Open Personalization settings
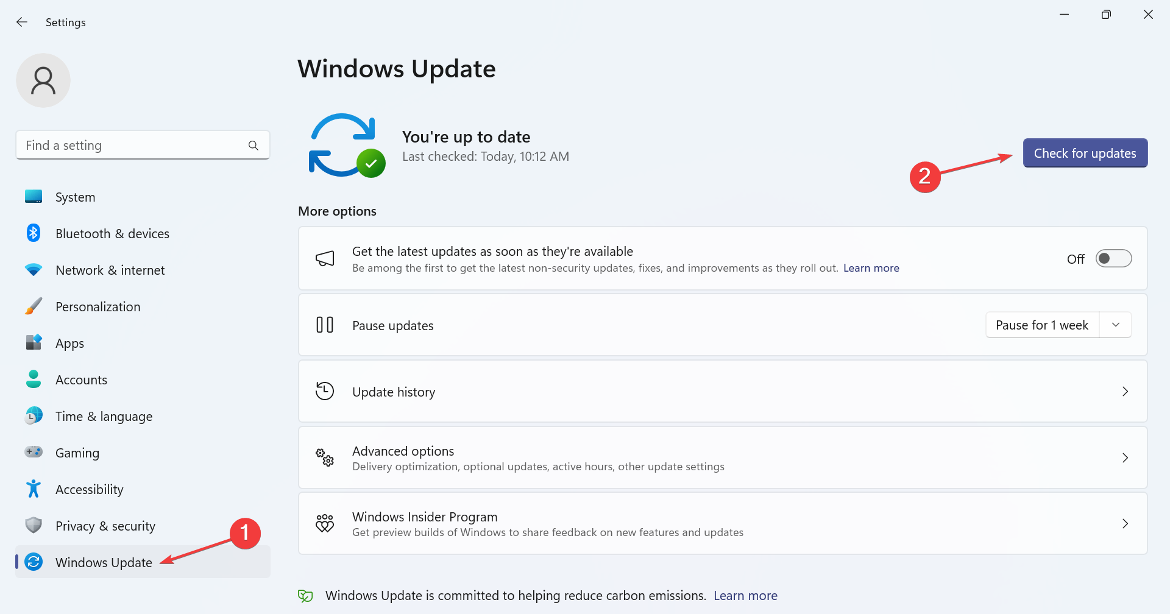 [143, 306]
